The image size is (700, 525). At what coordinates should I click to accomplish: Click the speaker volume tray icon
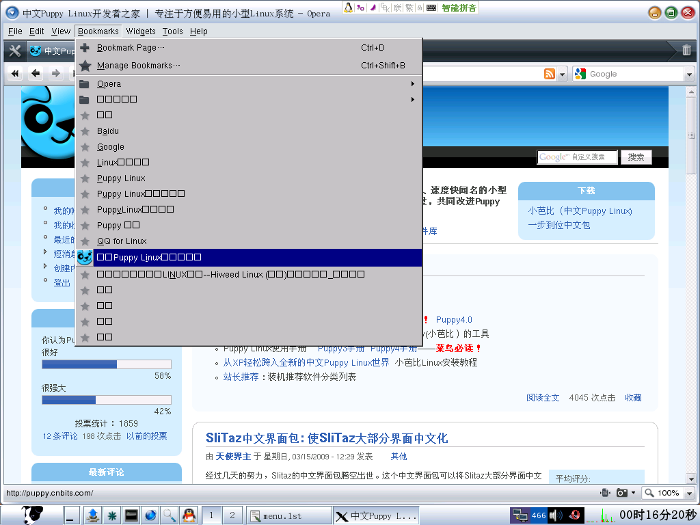(555, 515)
